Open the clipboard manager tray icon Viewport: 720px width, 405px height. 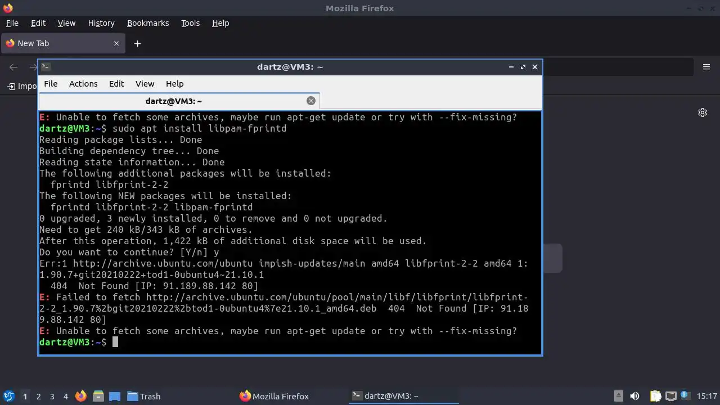click(x=655, y=396)
